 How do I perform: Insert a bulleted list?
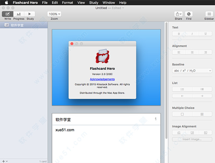(202, 89)
